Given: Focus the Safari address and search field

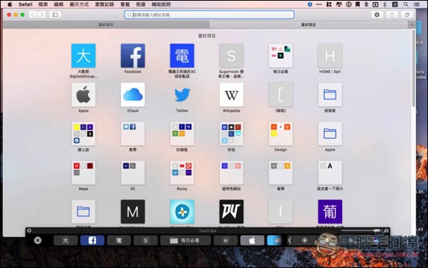Looking at the screenshot, I should click(210, 15).
